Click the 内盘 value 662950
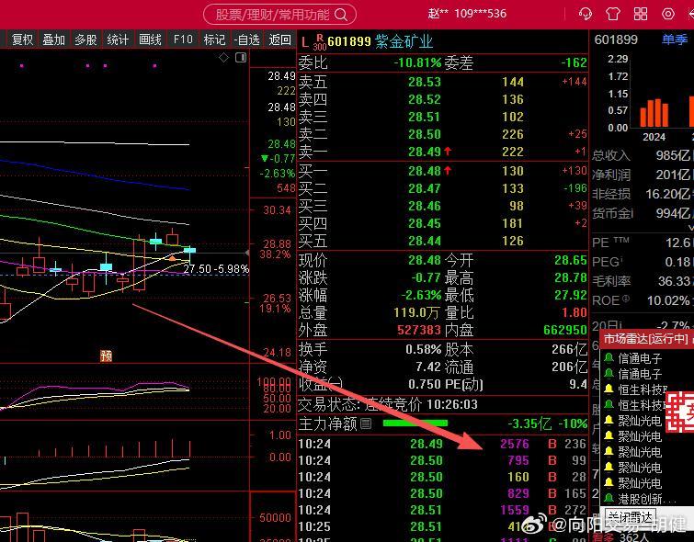The width and height of the screenshot is (694, 542). tap(565, 330)
